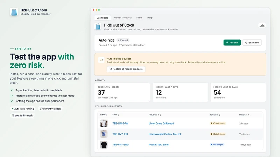Click the Image column header
Image resolution: width=280 pixels, height=157 pixels.
pos(104,115)
